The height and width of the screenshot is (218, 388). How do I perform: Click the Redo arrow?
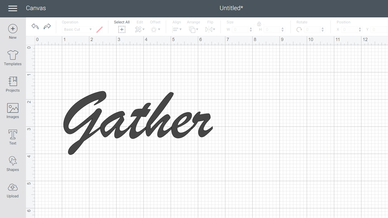coord(47,26)
